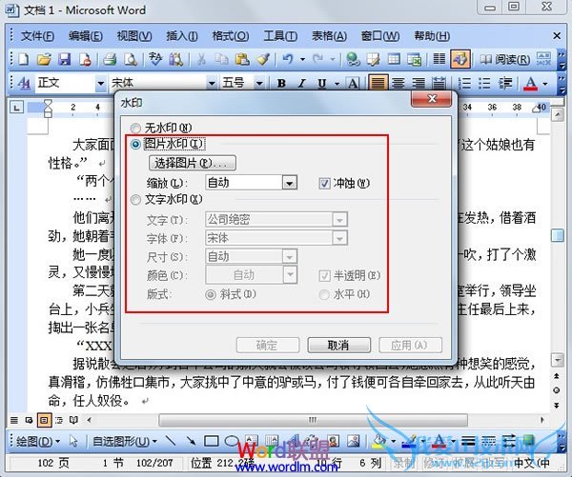
Task: Cut selection with the scissors icon
Action: [x=201, y=59]
